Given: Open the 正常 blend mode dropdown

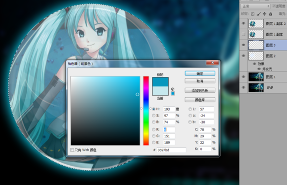Looking at the screenshot, I should 255,6.
